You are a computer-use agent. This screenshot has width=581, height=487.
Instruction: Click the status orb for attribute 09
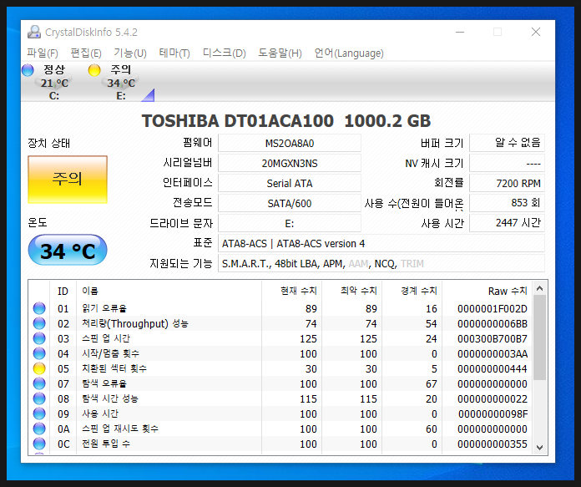click(x=39, y=413)
